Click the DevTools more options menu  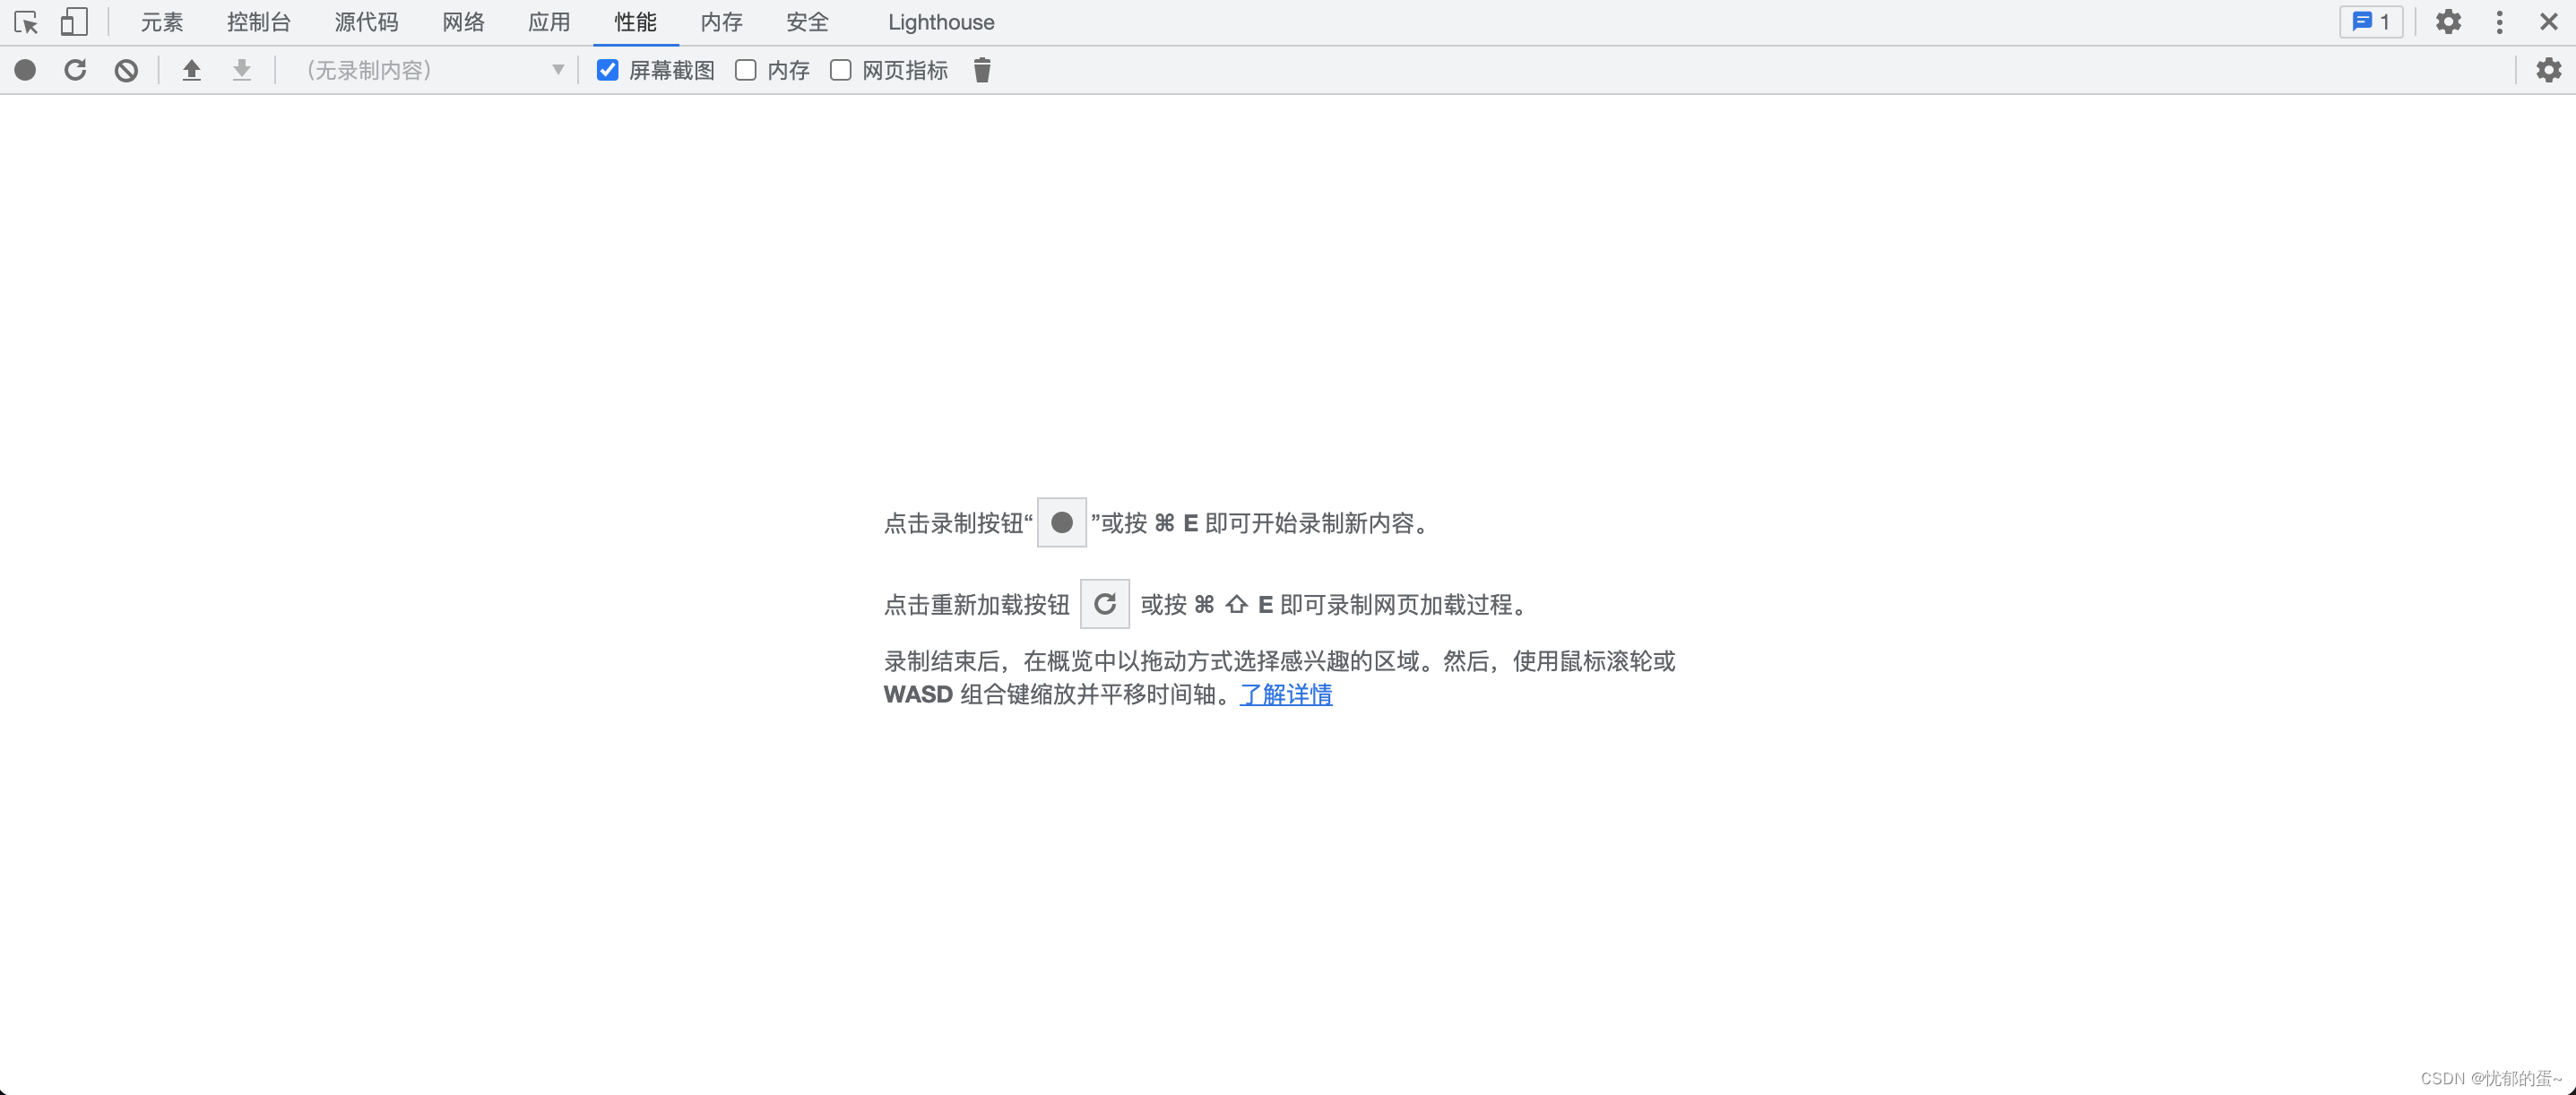point(2497,22)
